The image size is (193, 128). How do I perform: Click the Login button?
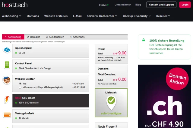(x=185, y=5)
